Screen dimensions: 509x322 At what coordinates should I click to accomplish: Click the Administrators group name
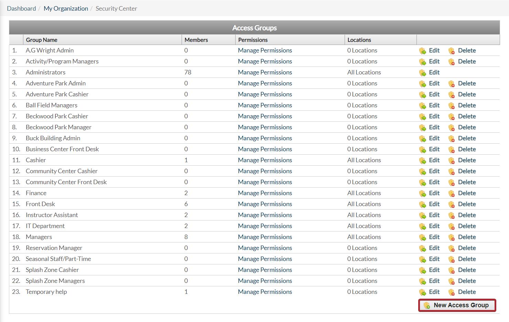pos(45,72)
